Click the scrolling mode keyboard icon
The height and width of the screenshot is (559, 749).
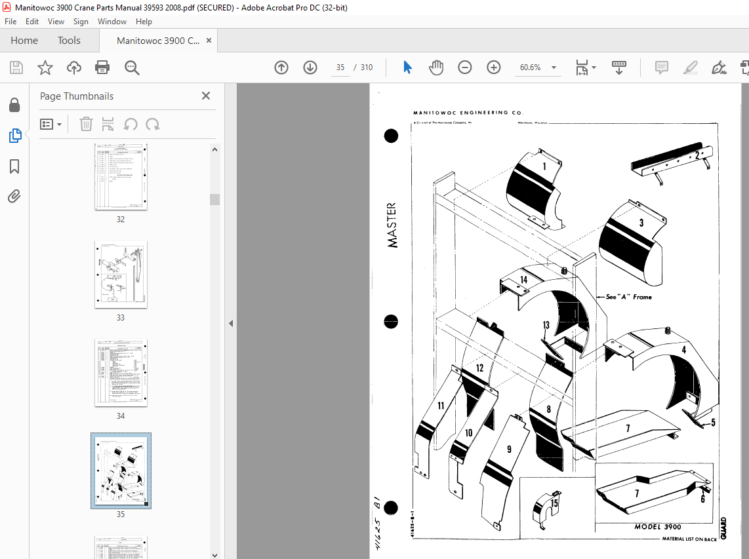click(618, 67)
